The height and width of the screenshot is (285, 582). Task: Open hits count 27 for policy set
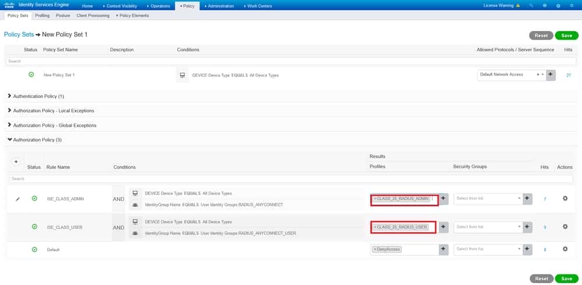568,75
